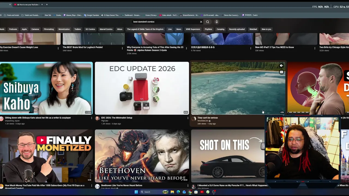
Task: Start voice search with microphone icon
Action: coord(216,22)
